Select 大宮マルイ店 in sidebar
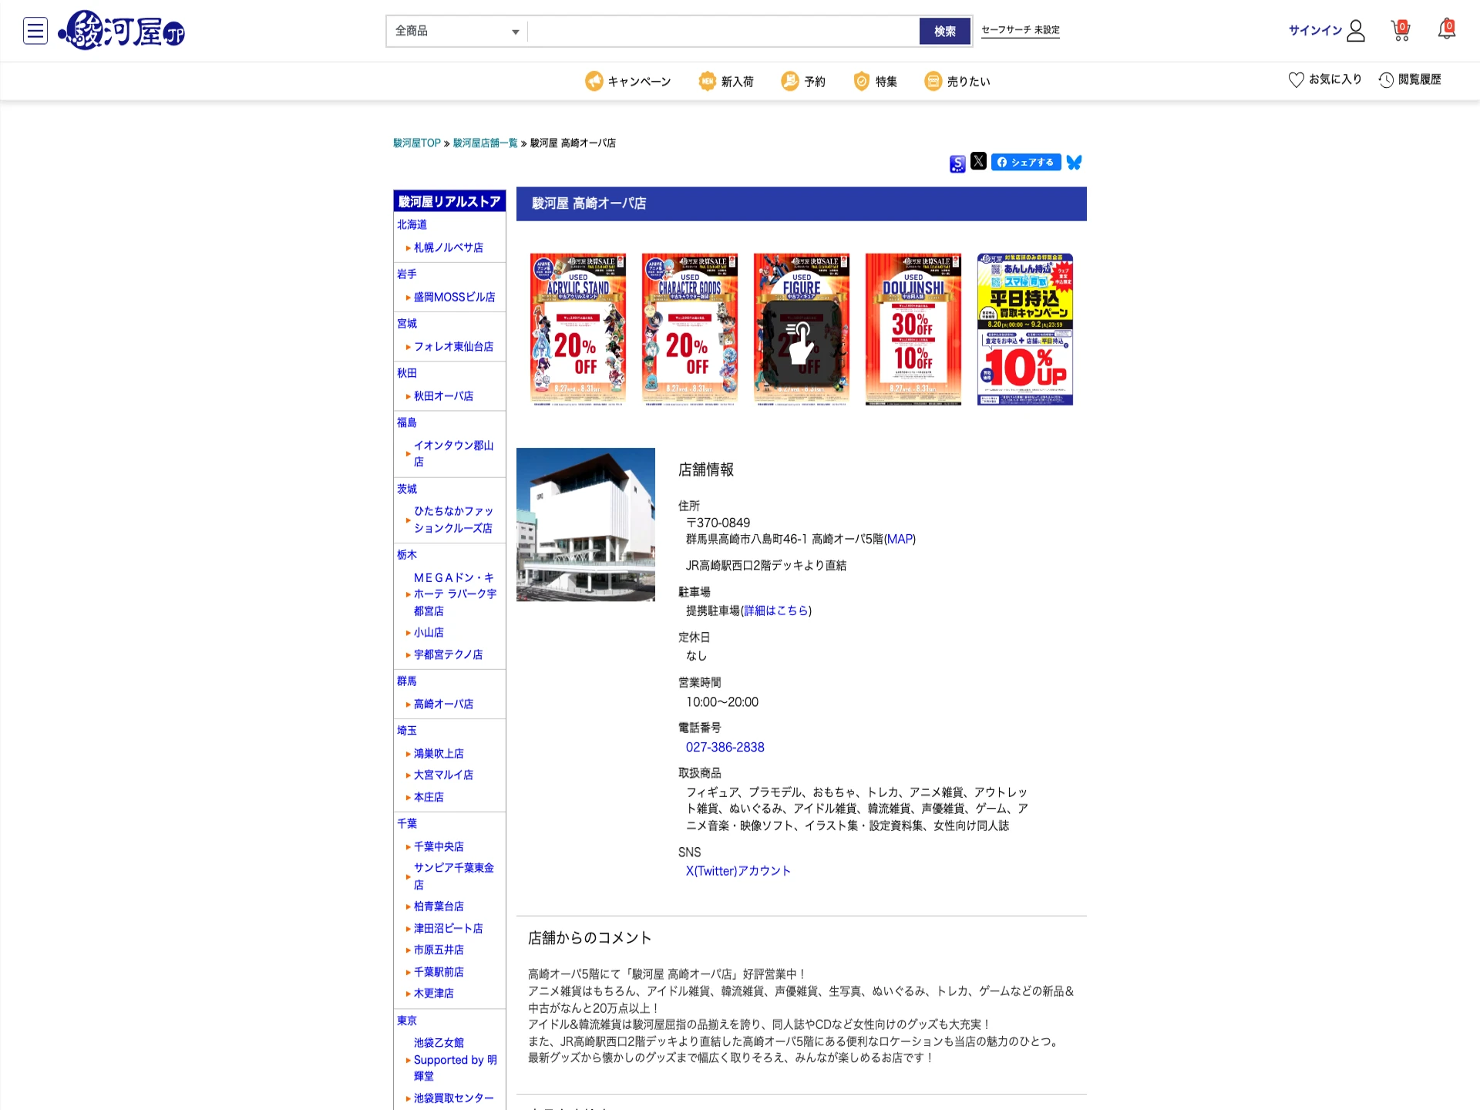The width and height of the screenshot is (1480, 1110). click(x=444, y=775)
